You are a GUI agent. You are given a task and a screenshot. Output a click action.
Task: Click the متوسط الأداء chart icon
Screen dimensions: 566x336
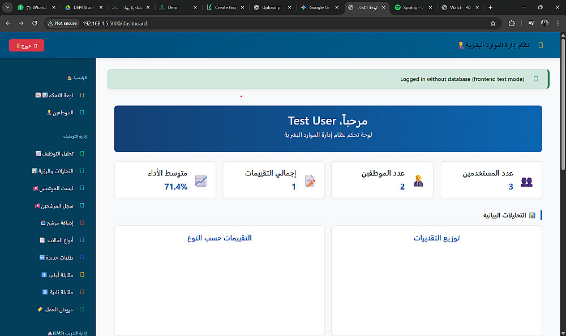click(201, 181)
